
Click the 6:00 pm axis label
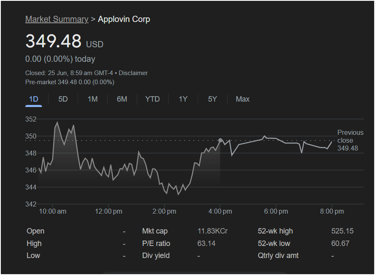[x=276, y=212]
